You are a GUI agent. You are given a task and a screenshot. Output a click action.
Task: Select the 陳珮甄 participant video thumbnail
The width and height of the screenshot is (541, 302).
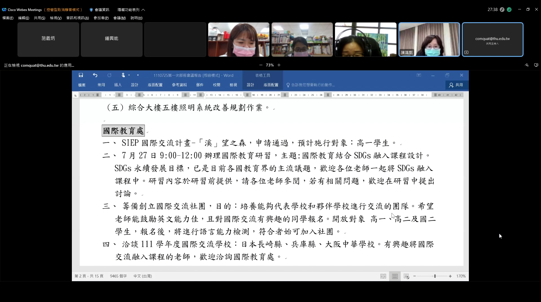click(429, 40)
